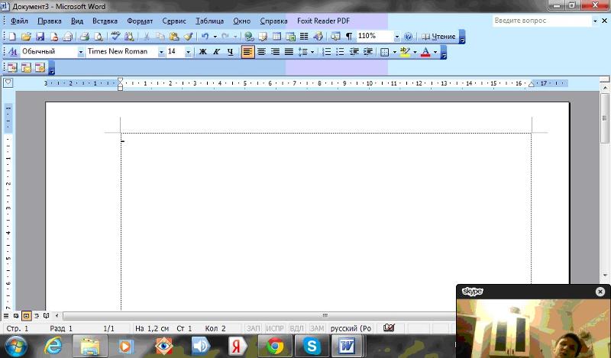
Task: Open the Foxit Reader PDF menu
Action: 323,21
